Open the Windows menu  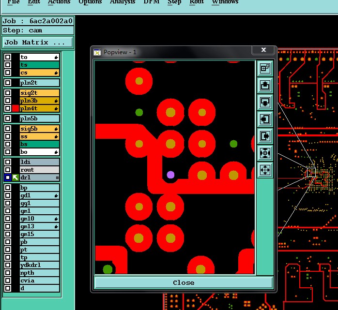click(225, 2)
